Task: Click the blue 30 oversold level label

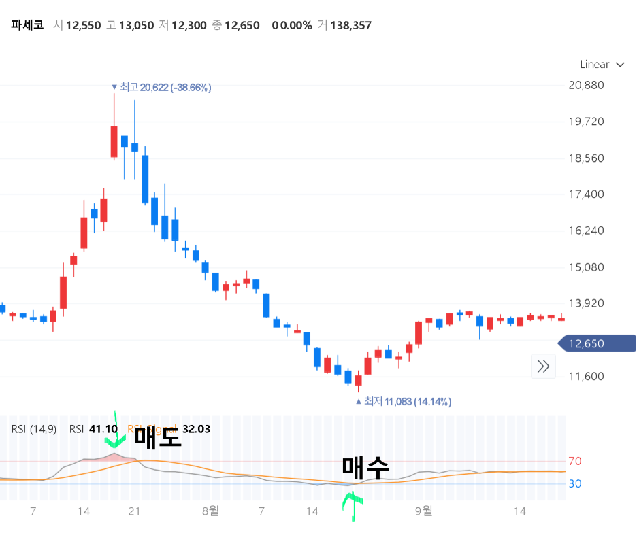Action: (575, 483)
